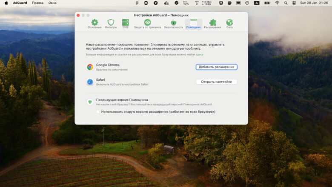Open the Wi-Fi menu
The image size is (332, 187).
coord(277,3)
